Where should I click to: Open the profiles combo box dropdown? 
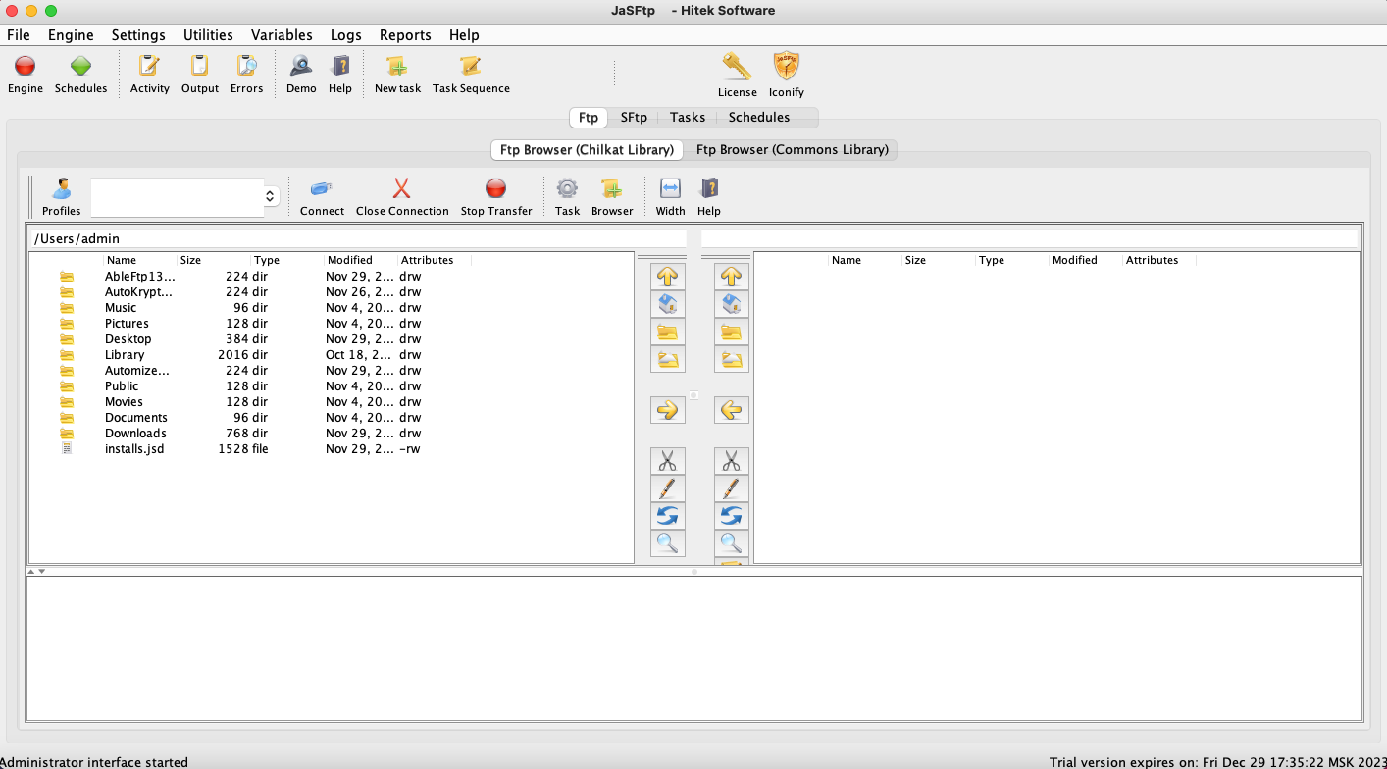tap(270, 197)
